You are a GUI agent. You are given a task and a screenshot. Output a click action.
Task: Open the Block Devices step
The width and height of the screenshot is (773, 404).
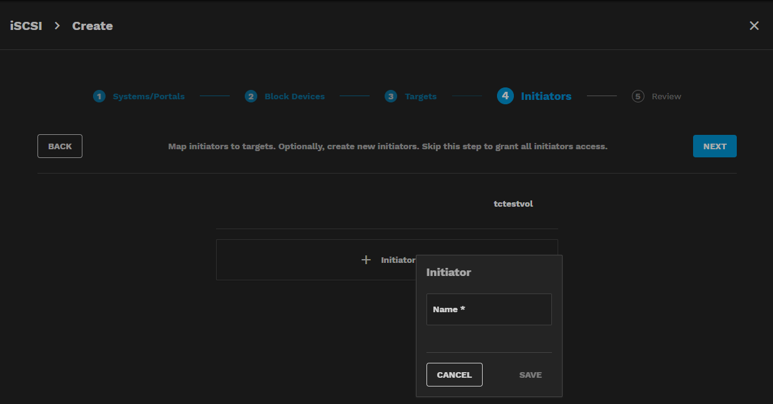(294, 96)
